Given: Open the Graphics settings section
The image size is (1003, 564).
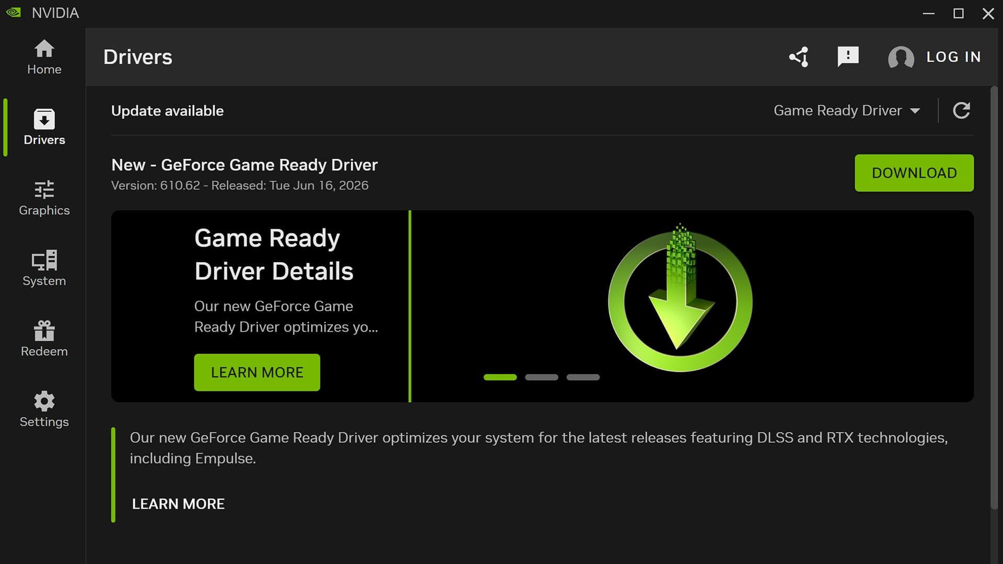Looking at the screenshot, I should coord(44,198).
